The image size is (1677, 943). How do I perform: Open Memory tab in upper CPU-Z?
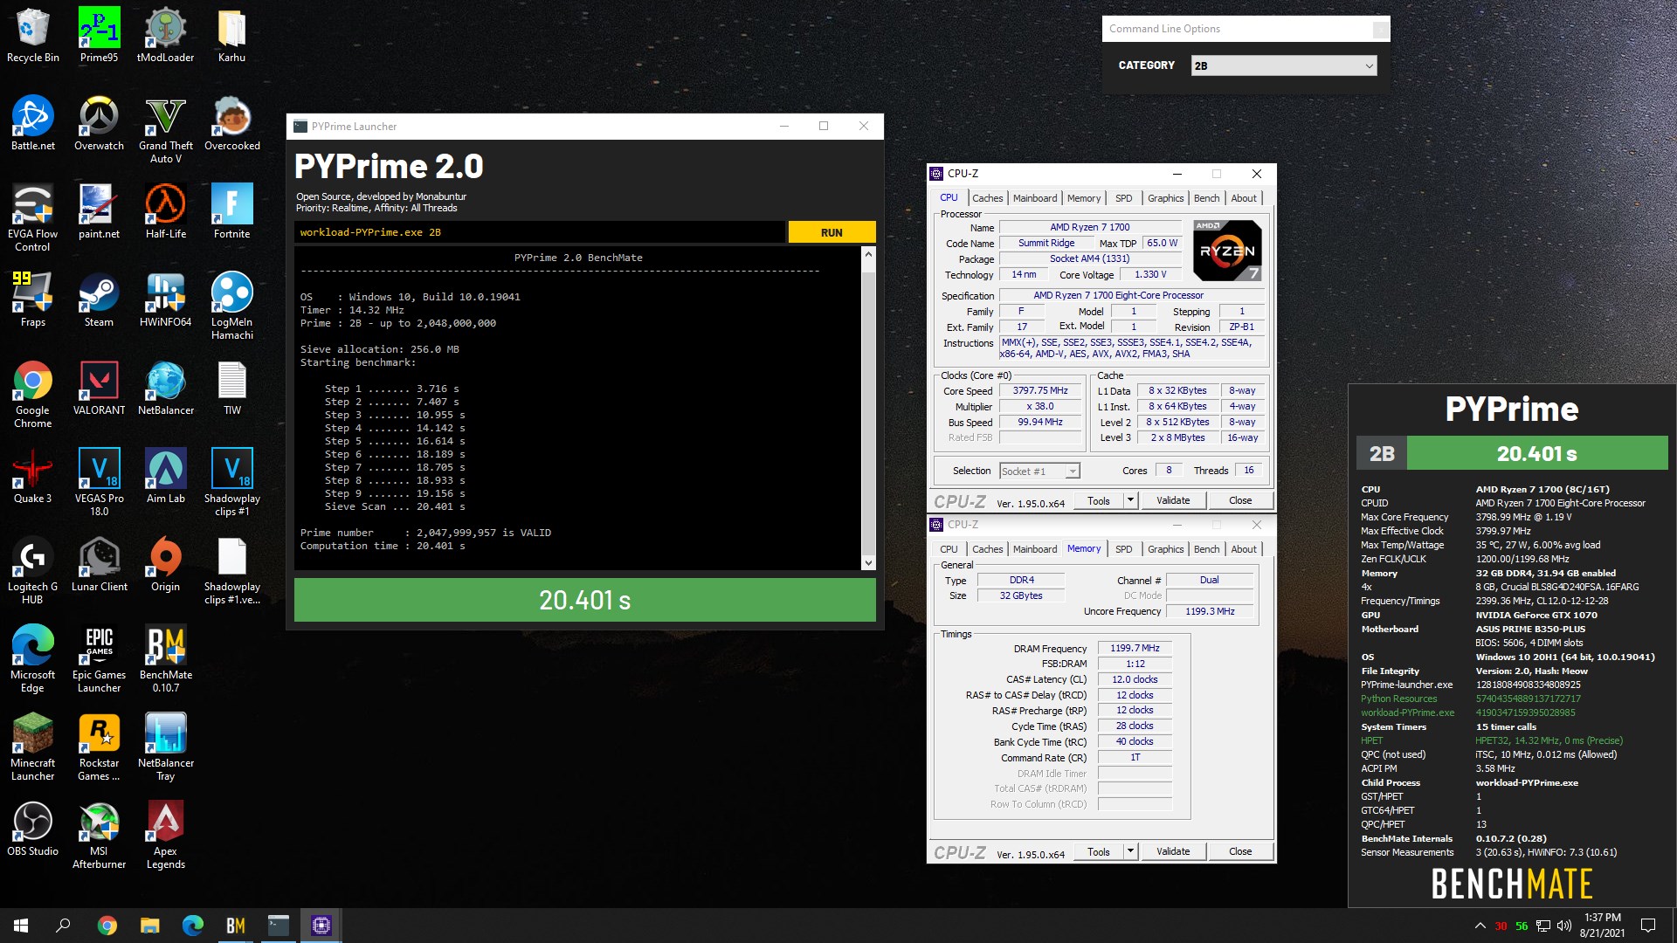(1084, 198)
